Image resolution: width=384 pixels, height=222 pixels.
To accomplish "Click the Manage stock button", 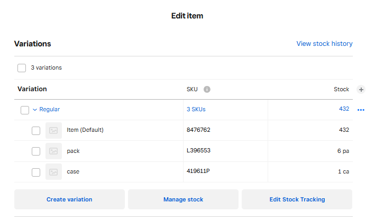I will 183,199.
